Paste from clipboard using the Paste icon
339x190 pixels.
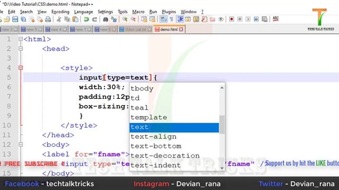(75, 20)
